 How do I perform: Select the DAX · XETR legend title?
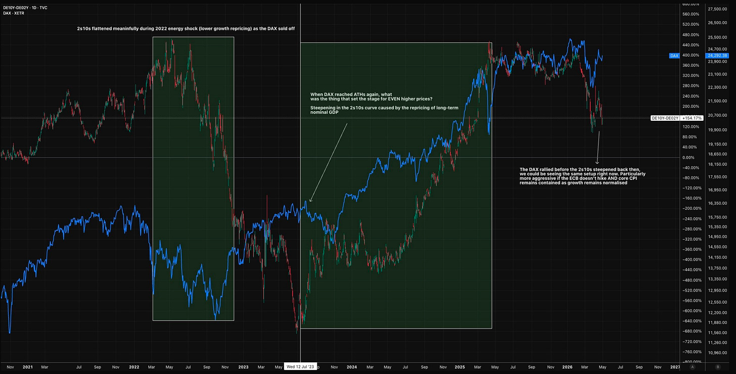click(13, 13)
